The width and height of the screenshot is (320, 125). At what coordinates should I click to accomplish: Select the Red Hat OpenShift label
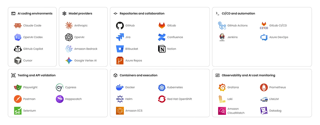[x=179, y=99]
